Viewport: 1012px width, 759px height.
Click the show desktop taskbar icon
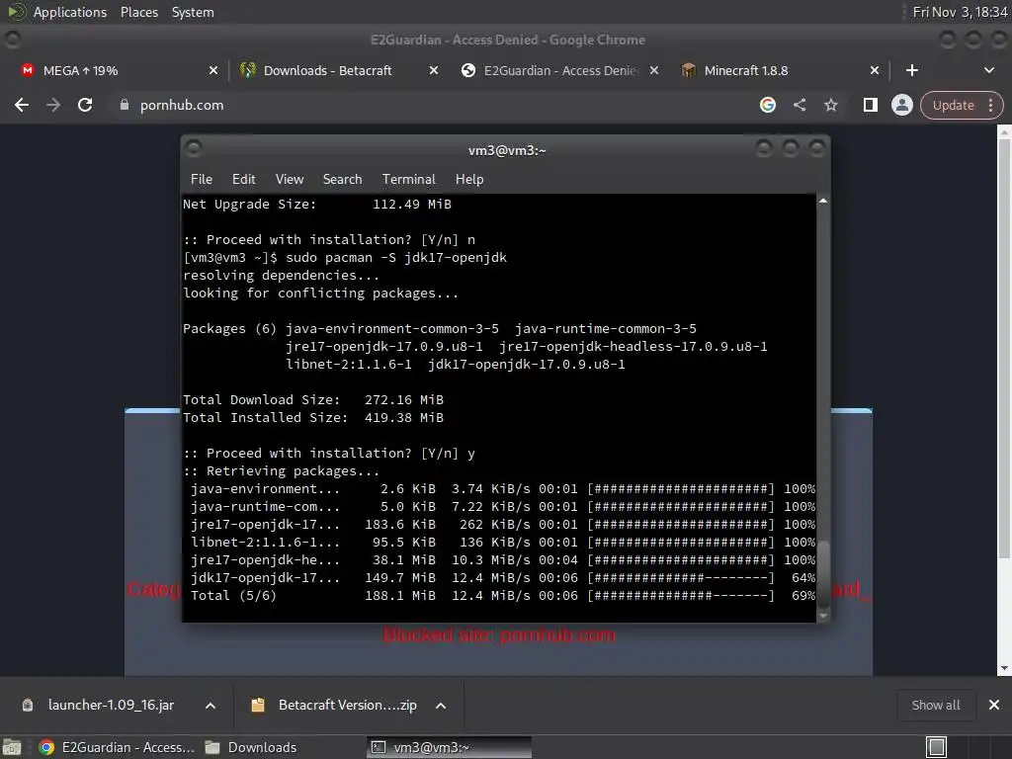coord(12,747)
